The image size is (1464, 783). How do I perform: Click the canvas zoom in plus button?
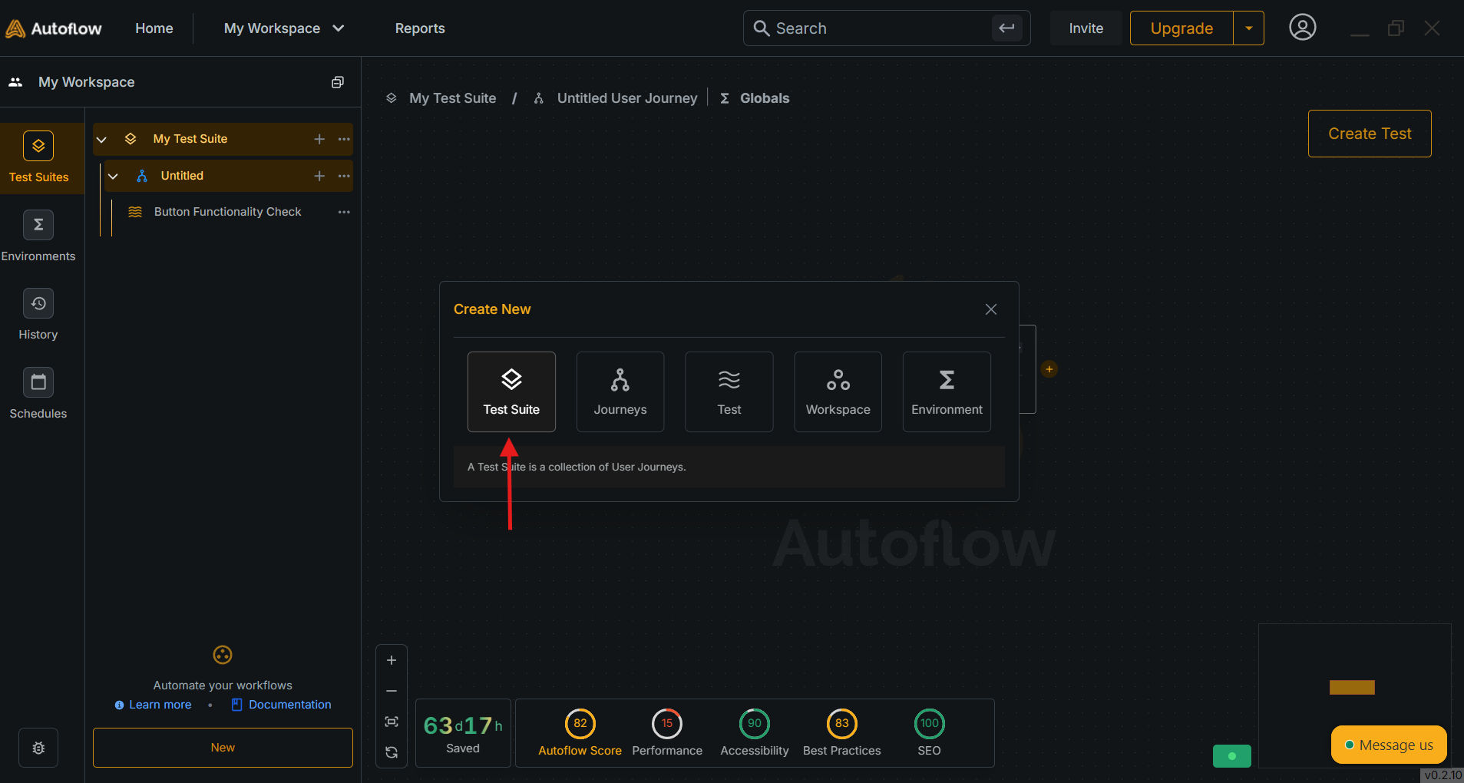pos(392,660)
